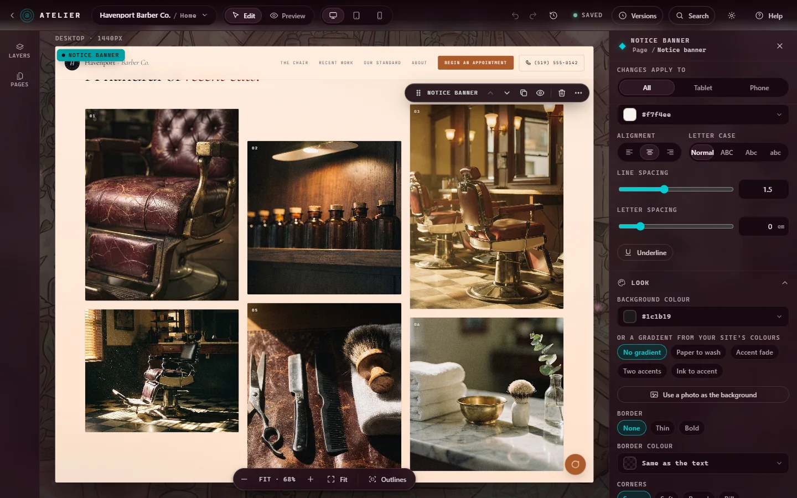
Task: Collapse the Look section
Action: tap(784, 283)
